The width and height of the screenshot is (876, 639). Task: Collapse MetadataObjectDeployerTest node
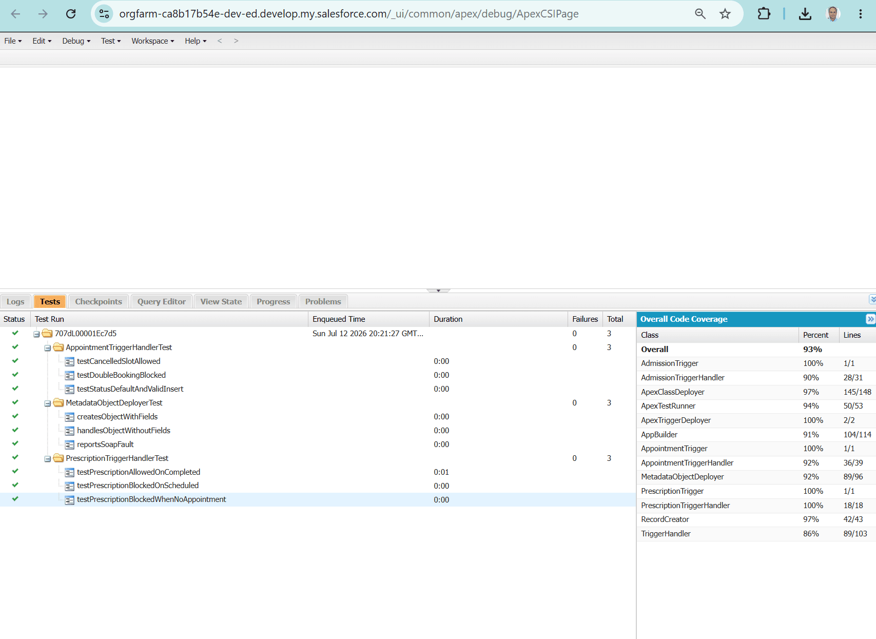tap(48, 403)
